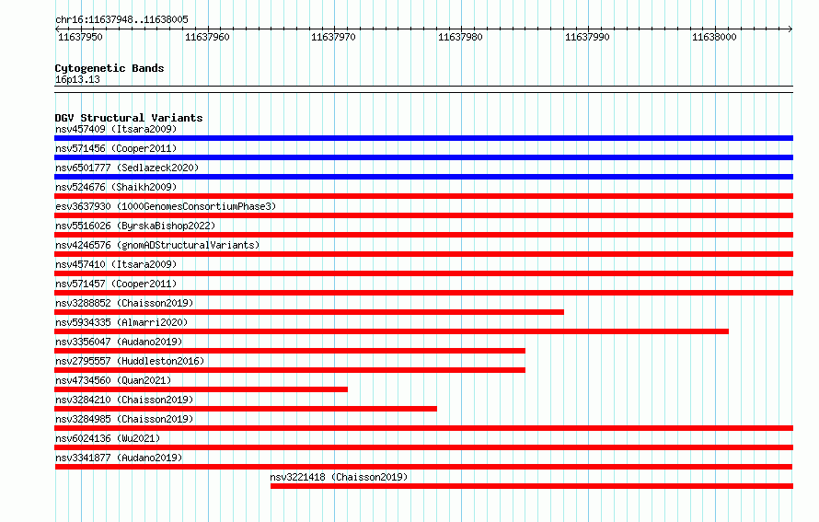Select the red bar under nsv5516026
This screenshot has width=819, height=522.
(x=423, y=235)
